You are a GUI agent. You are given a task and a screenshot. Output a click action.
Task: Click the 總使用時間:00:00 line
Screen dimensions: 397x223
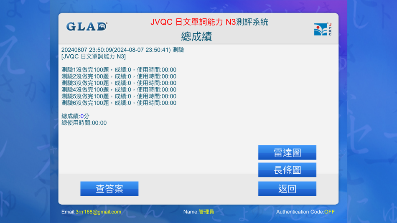point(84,123)
